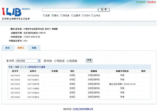Click the 检索 search button
Screen dimensions: 157x111
click(x=104, y=10)
